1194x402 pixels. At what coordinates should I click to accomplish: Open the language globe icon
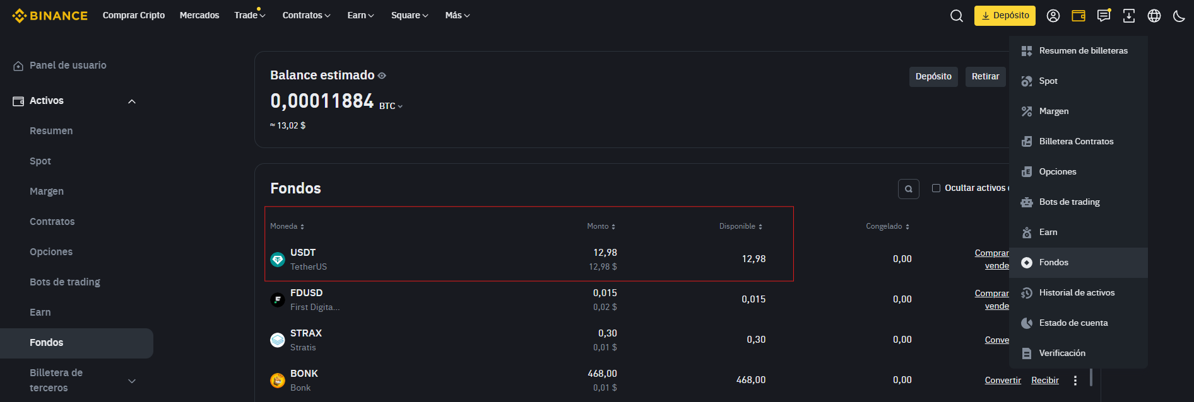[1154, 16]
